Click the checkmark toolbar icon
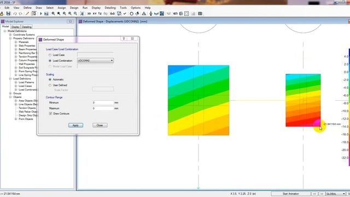The width and height of the screenshot is (350, 197). 125,14
